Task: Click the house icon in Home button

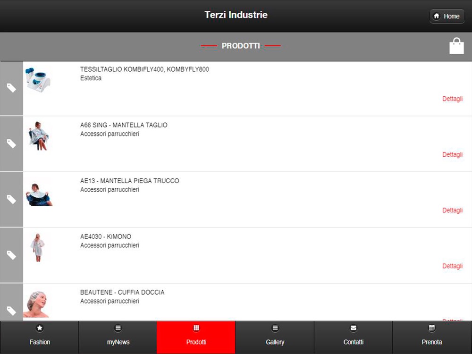Action: tap(436, 16)
